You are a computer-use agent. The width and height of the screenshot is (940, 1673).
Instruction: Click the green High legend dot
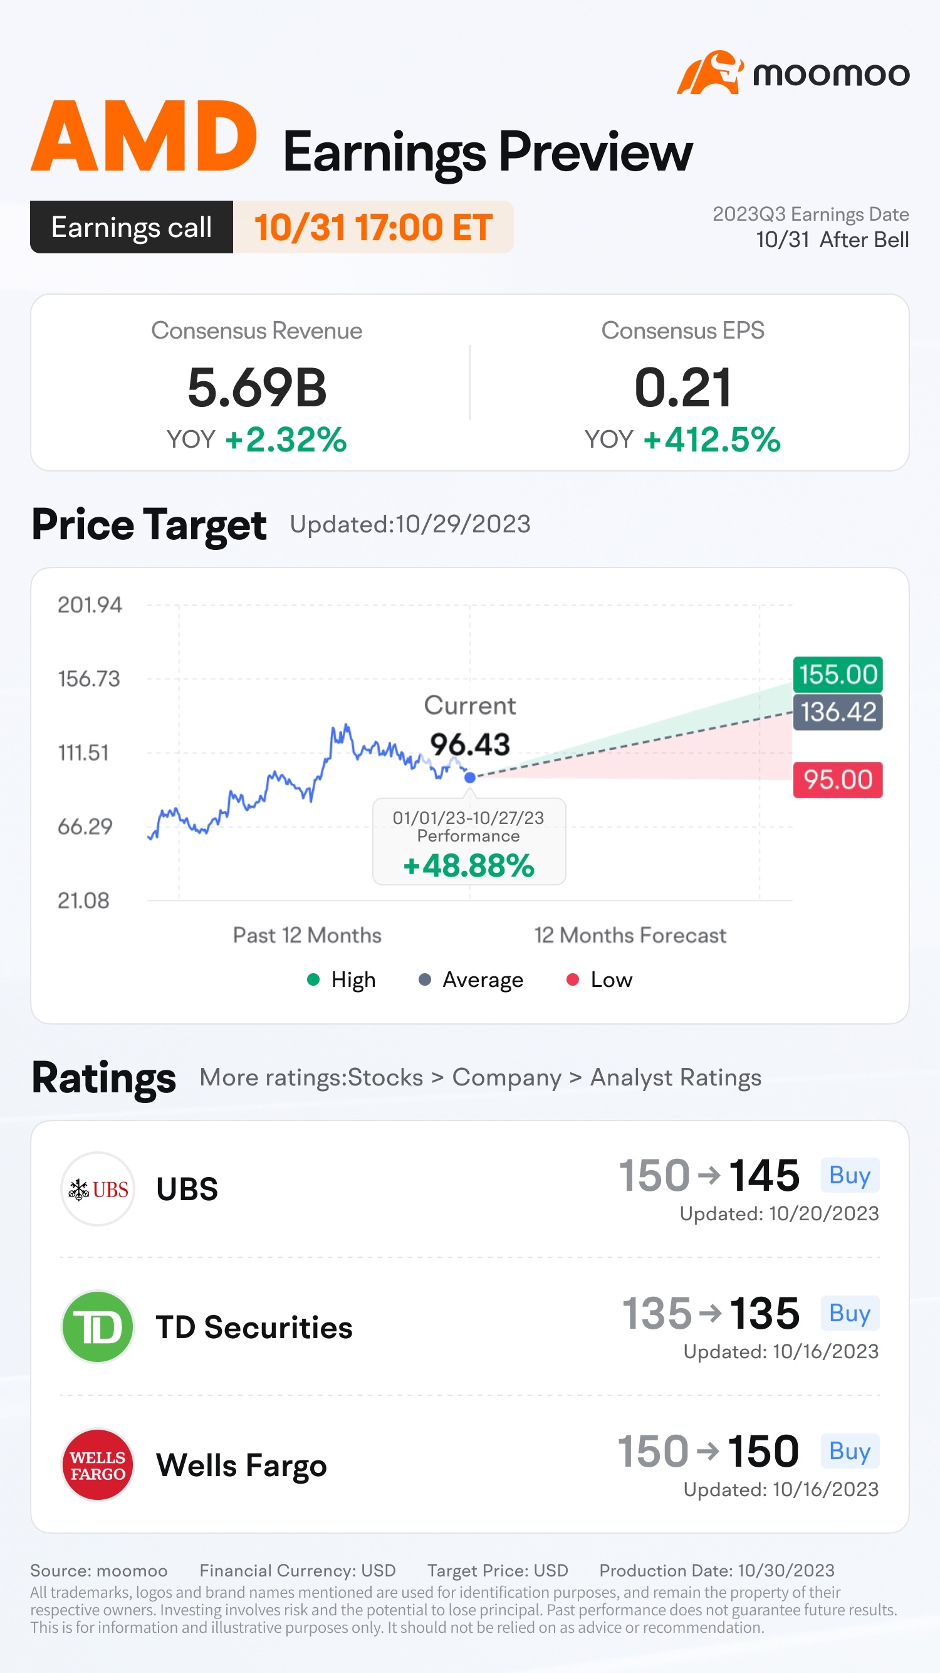(313, 979)
